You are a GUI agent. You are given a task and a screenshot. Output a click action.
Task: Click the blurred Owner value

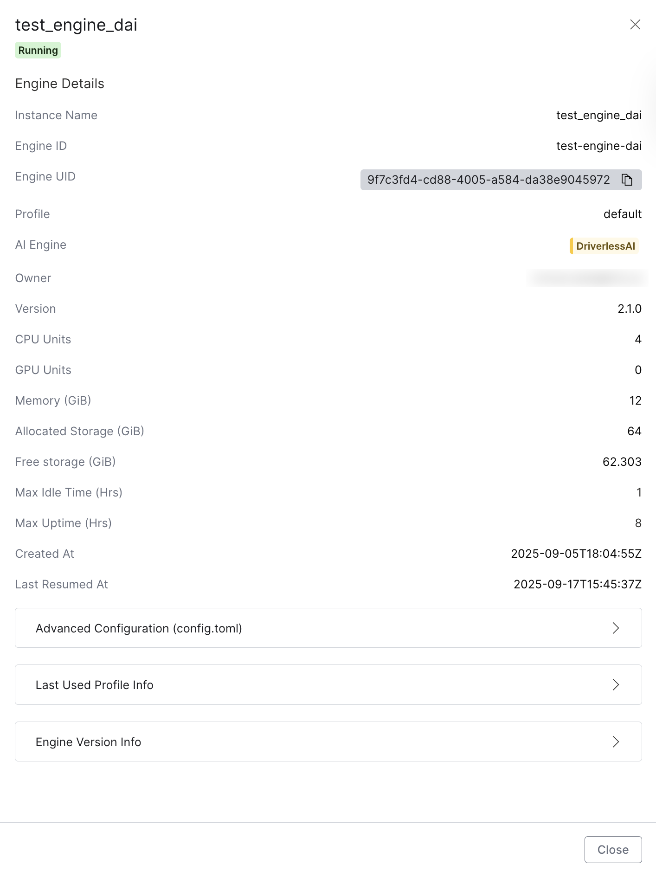point(587,278)
